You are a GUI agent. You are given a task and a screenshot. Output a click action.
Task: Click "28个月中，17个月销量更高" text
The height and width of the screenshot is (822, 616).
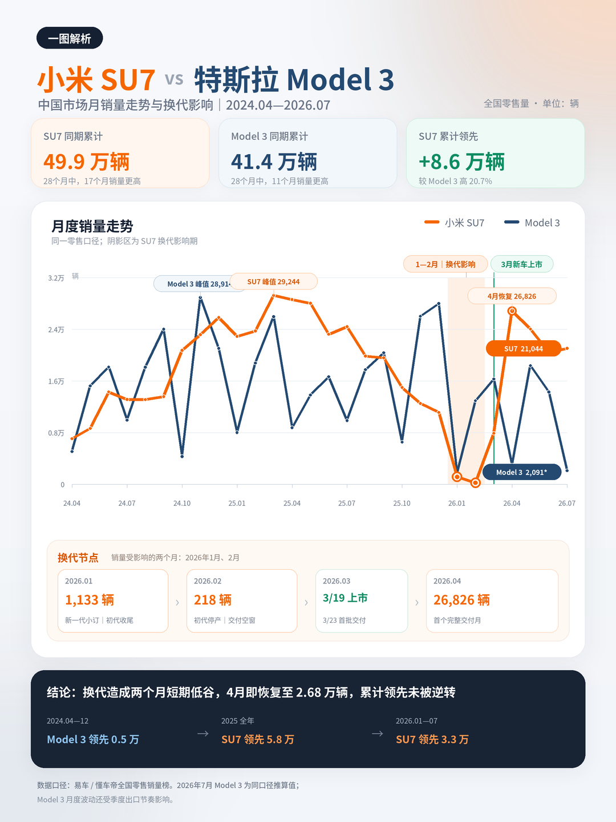click(92, 181)
